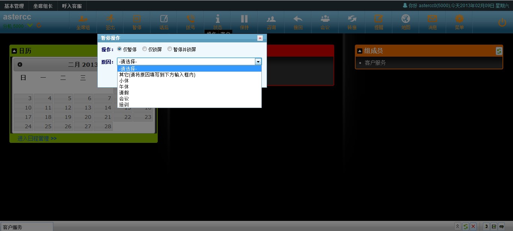Click the 签出 check-out toolbar icon
The width and height of the screenshot is (513, 231).
pyautogui.click(x=110, y=19)
